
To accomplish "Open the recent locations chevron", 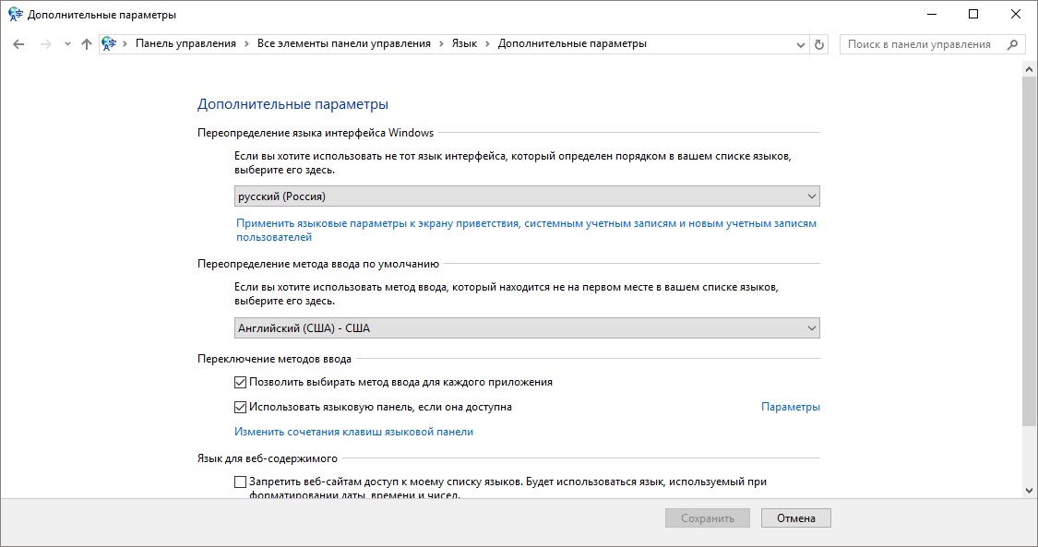I will pos(67,44).
